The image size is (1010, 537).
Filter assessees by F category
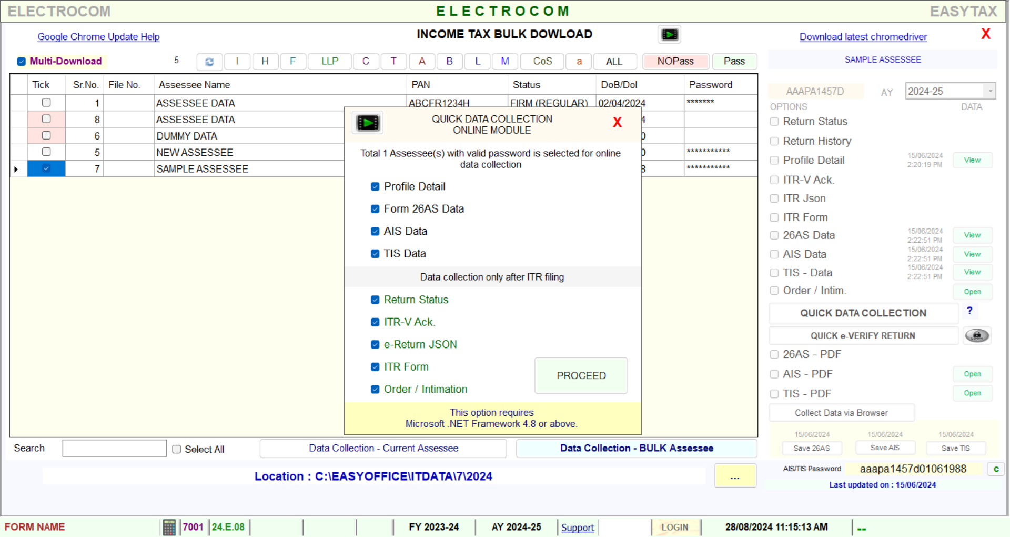tap(293, 62)
